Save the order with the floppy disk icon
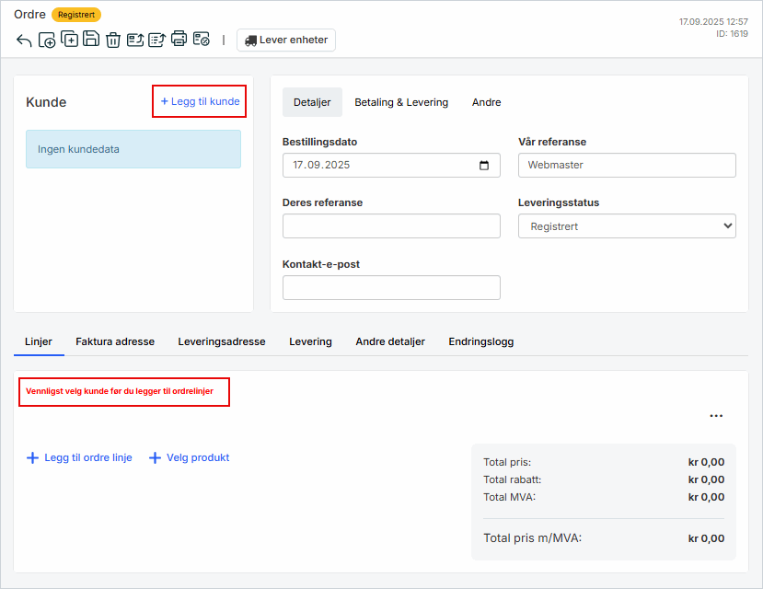This screenshot has height=589, width=763. pyautogui.click(x=91, y=40)
